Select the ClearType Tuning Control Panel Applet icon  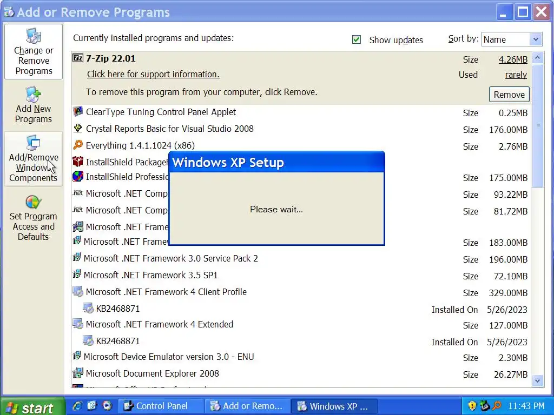coord(78,111)
